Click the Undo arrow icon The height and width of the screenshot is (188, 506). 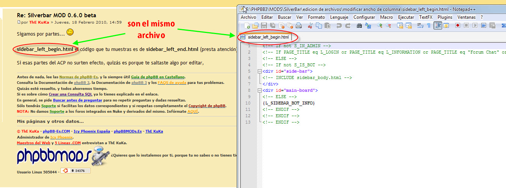tap(339, 25)
